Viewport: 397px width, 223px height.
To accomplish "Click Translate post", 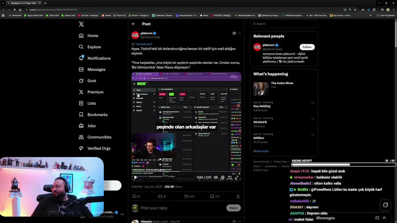I will tap(144, 44).
